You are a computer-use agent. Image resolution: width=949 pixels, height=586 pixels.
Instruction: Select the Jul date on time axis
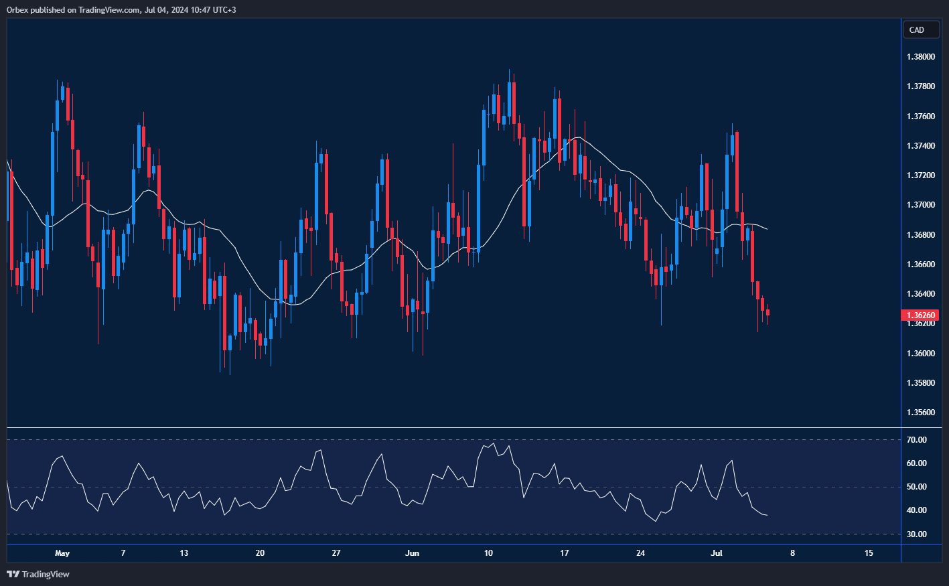tap(717, 553)
